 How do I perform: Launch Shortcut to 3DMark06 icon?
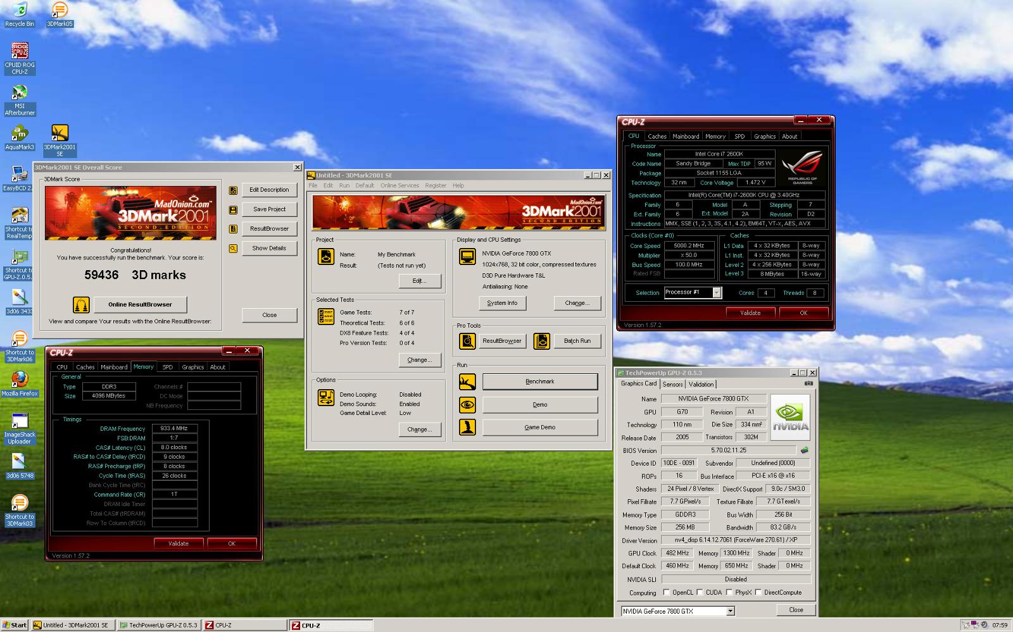tap(20, 347)
